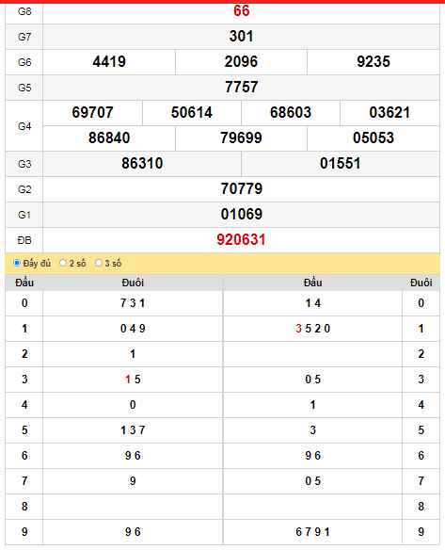Click G6 number 4419

pyautogui.click(x=109, y=62)
